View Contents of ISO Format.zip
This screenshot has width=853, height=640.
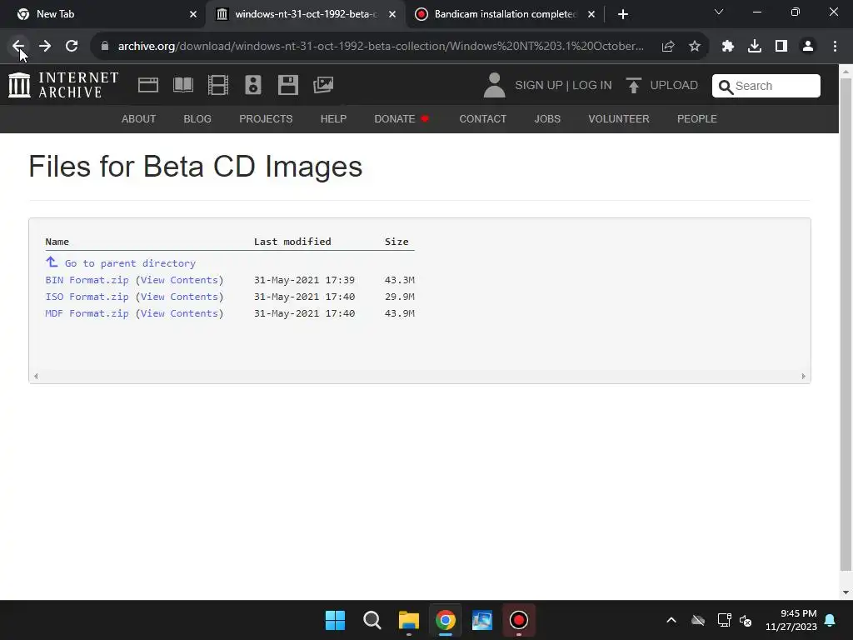click(x=180, y=297)
